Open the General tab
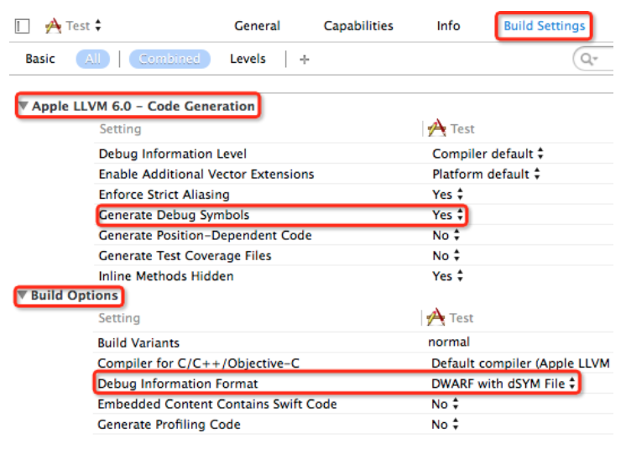 click(x=257, y=26)
